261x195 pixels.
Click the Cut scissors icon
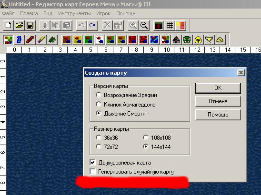(x=45, y=25)
